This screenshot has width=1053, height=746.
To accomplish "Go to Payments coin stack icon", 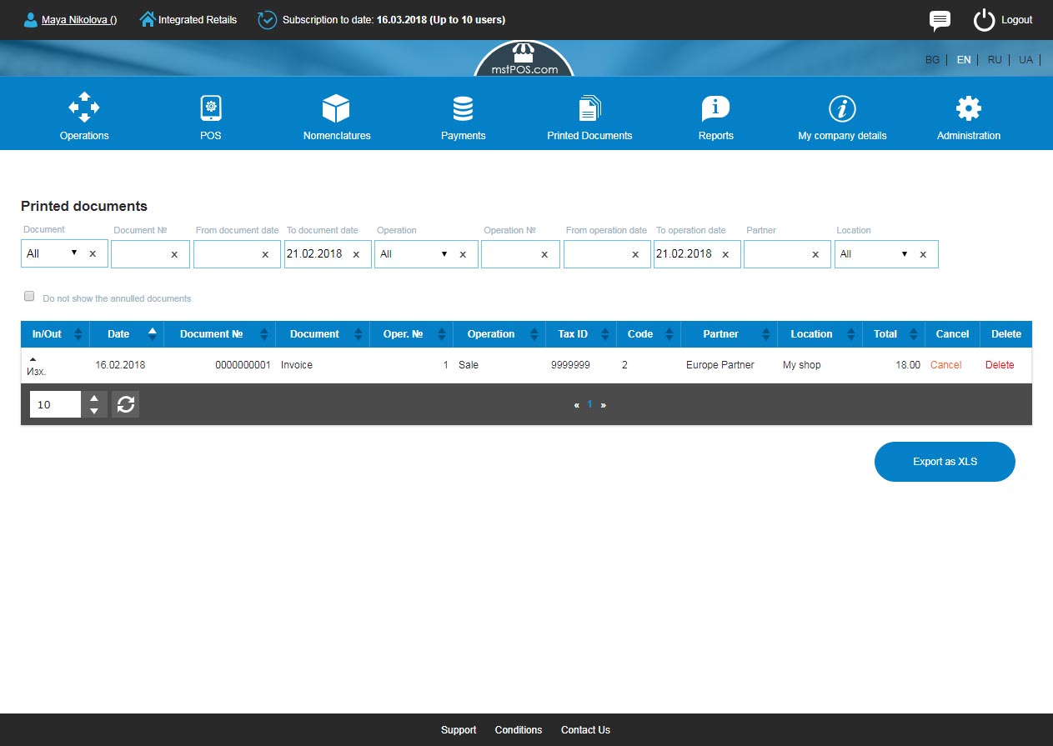I will (x=463, y=108).
